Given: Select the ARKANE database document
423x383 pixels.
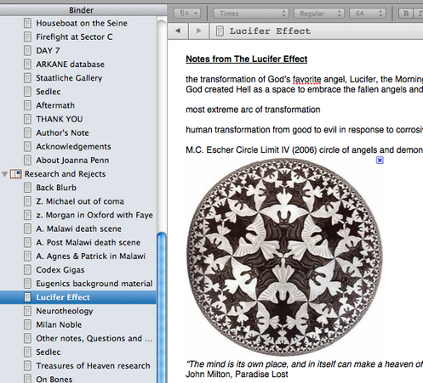Looking at the screenshot, I should (x=70, y=65).
